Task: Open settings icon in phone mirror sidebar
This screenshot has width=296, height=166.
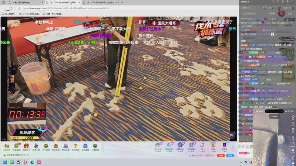Action: (293, 129)
